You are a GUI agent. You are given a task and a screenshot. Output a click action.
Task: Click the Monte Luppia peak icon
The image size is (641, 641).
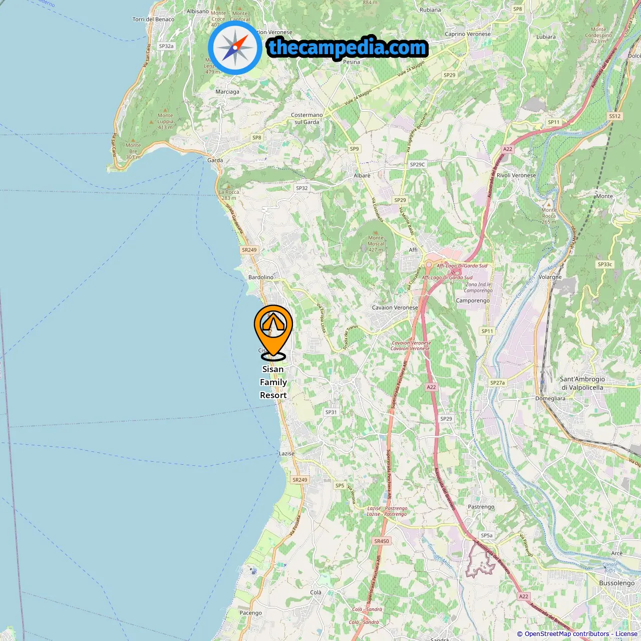coord(152,122)
